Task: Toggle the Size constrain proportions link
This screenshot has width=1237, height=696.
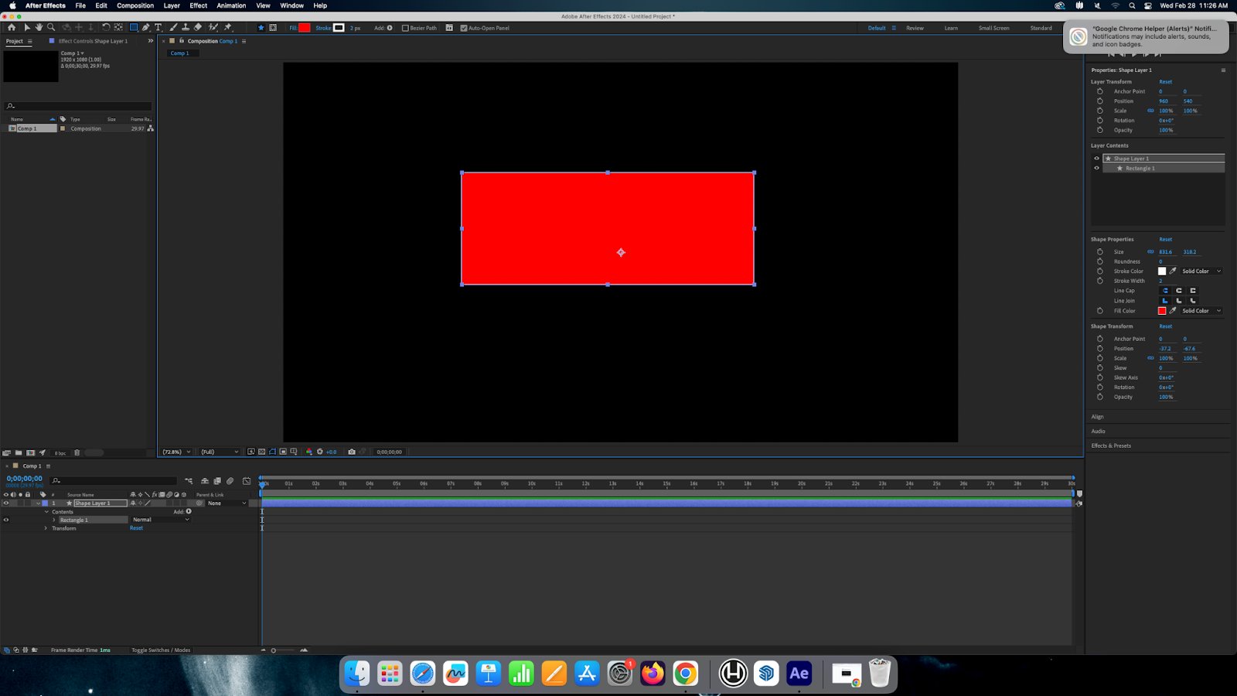Action: point(1150,252)
